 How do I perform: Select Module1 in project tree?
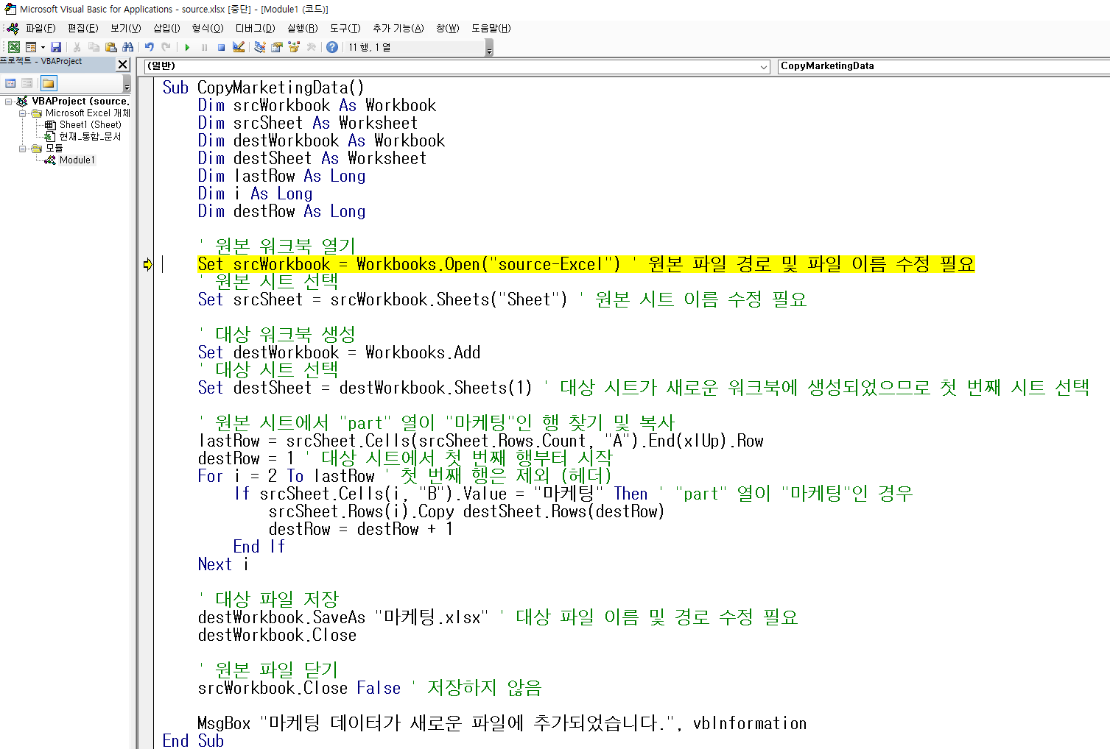(77, 160)
